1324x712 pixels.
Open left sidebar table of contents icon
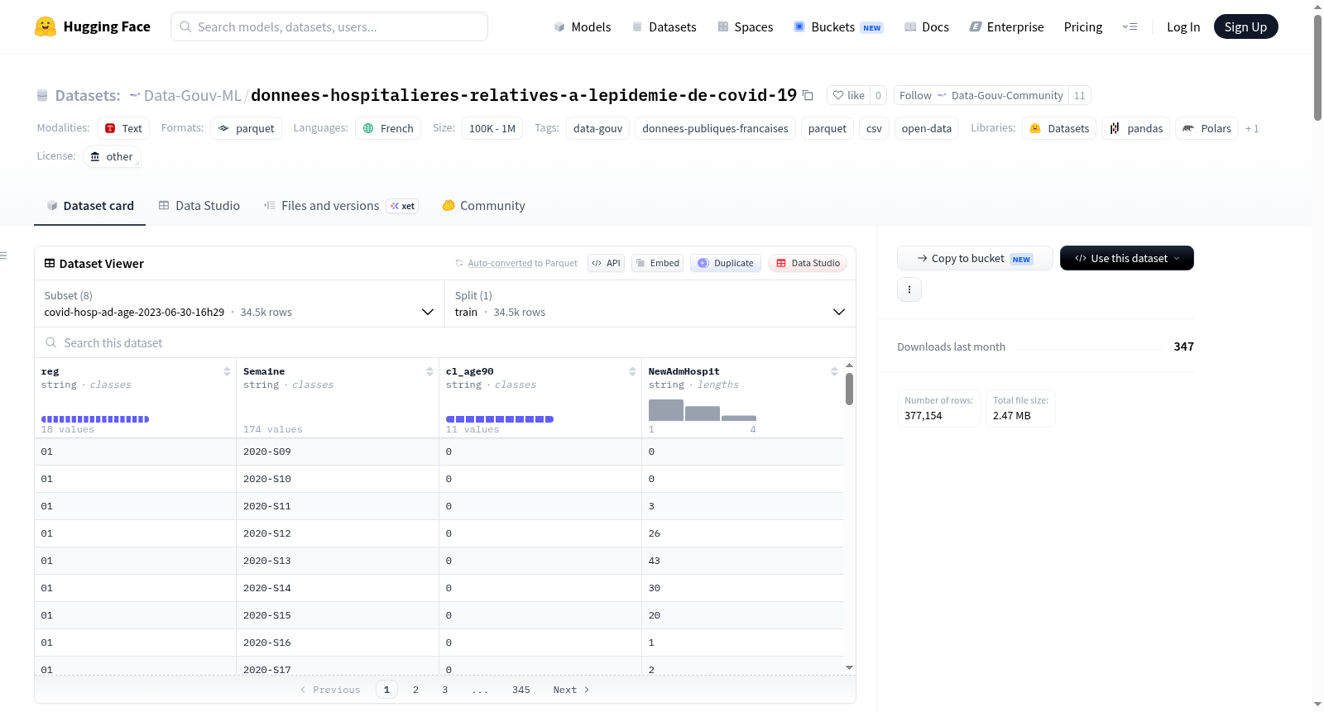pos(3,256)
